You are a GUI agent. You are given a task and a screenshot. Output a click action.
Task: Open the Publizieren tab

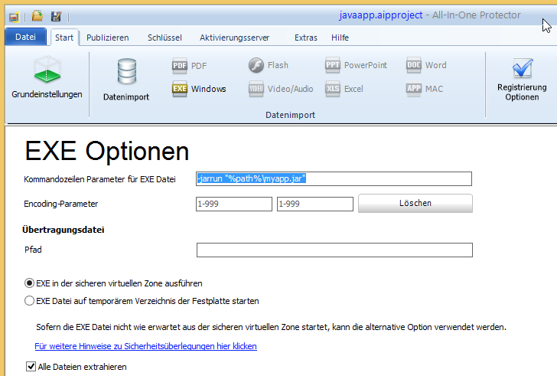[x=107, y=38]
